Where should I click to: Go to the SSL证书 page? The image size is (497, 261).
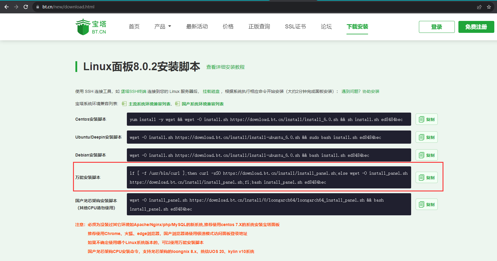point(295,27)
